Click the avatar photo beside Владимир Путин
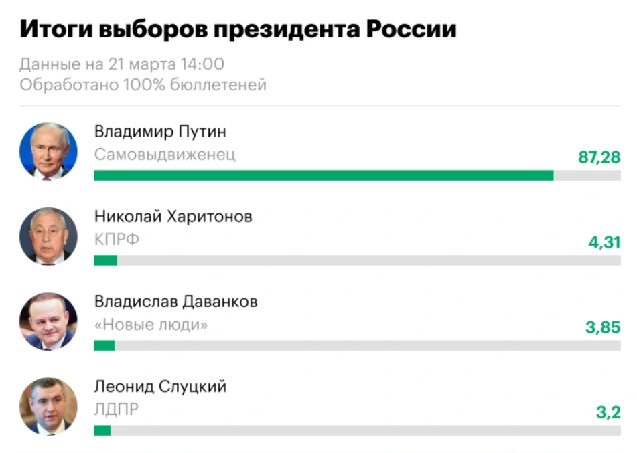The width and height of the screenshot is (637, 453). click(48, 151)
